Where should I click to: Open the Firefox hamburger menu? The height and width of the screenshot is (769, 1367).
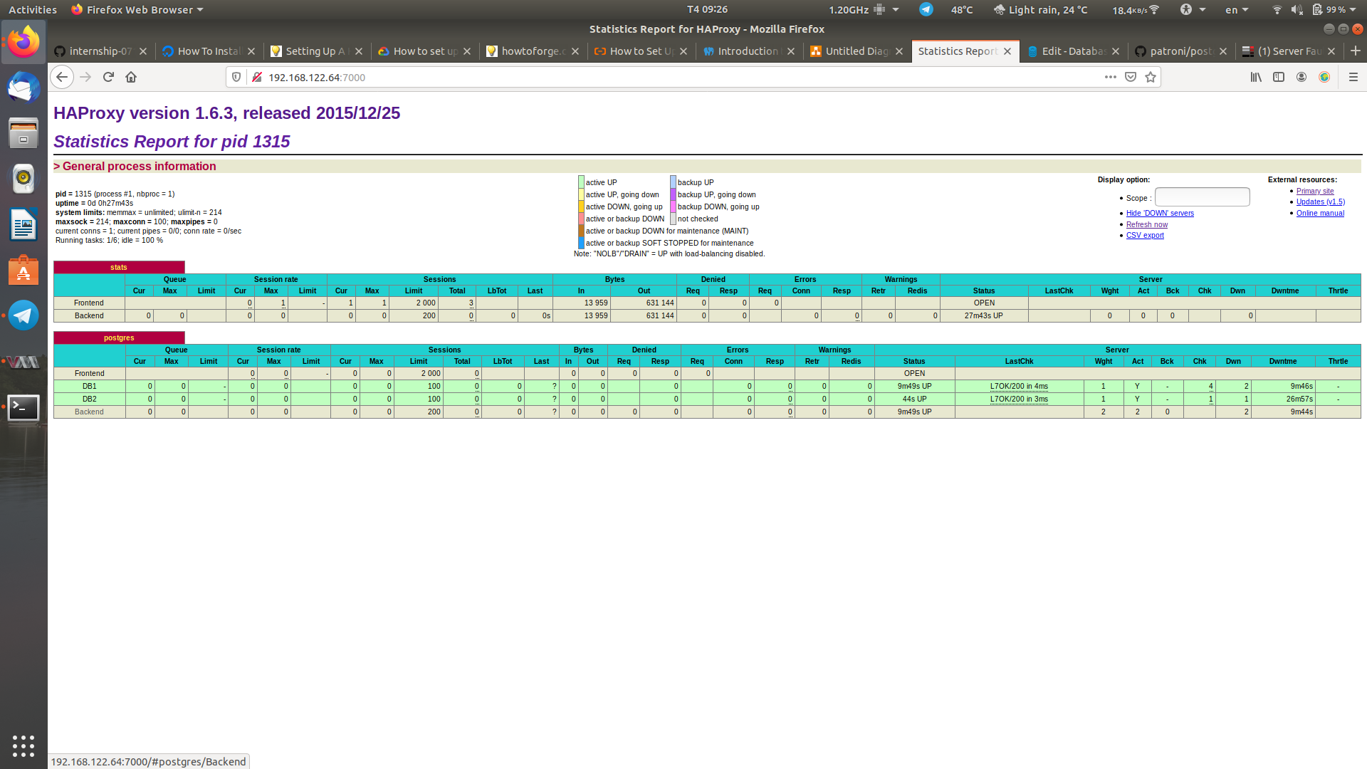1353,77
